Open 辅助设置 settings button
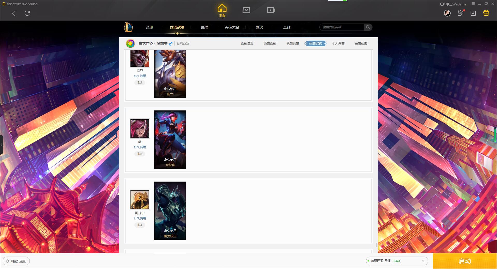497x269 pixels. point(16,261)
